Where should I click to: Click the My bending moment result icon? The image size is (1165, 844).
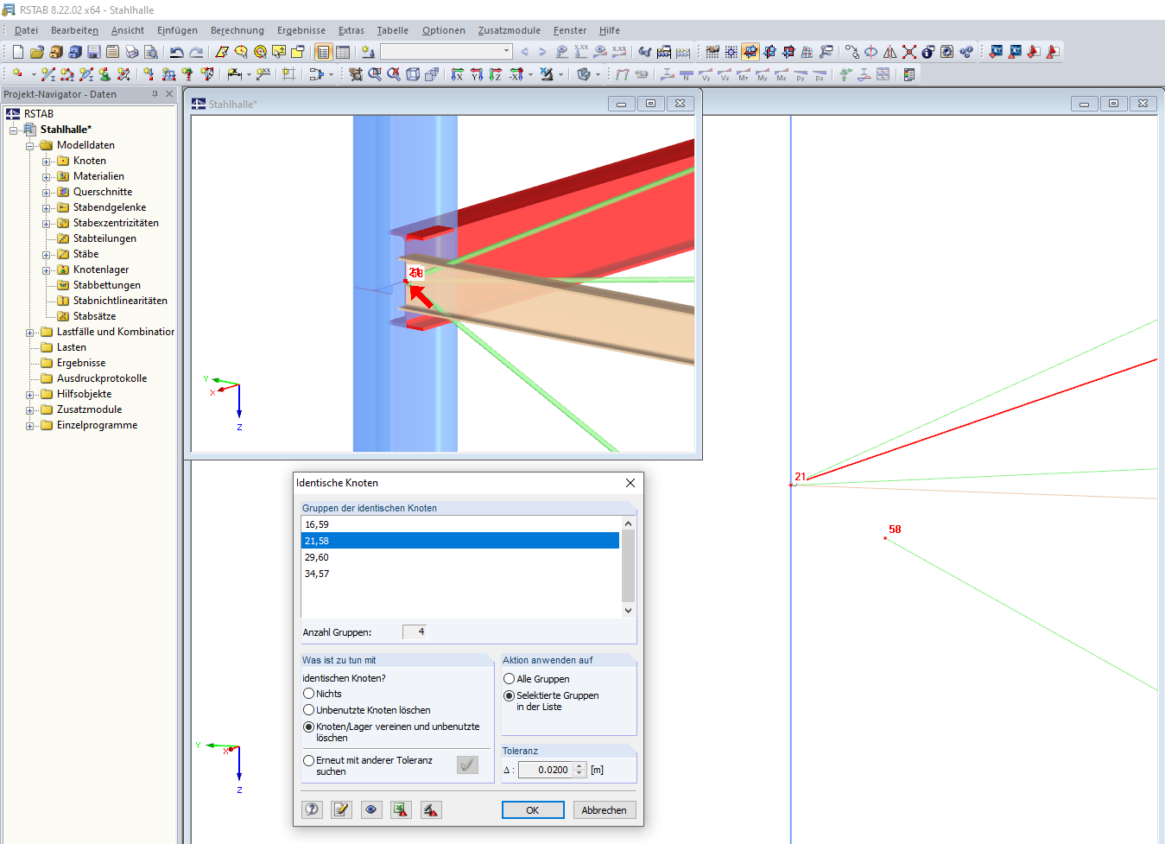763,74
